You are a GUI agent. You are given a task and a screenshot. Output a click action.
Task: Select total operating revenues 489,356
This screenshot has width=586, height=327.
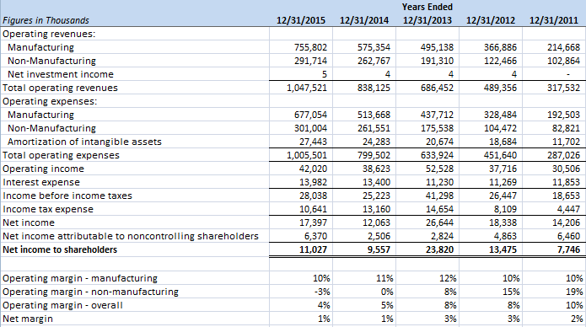500,88
